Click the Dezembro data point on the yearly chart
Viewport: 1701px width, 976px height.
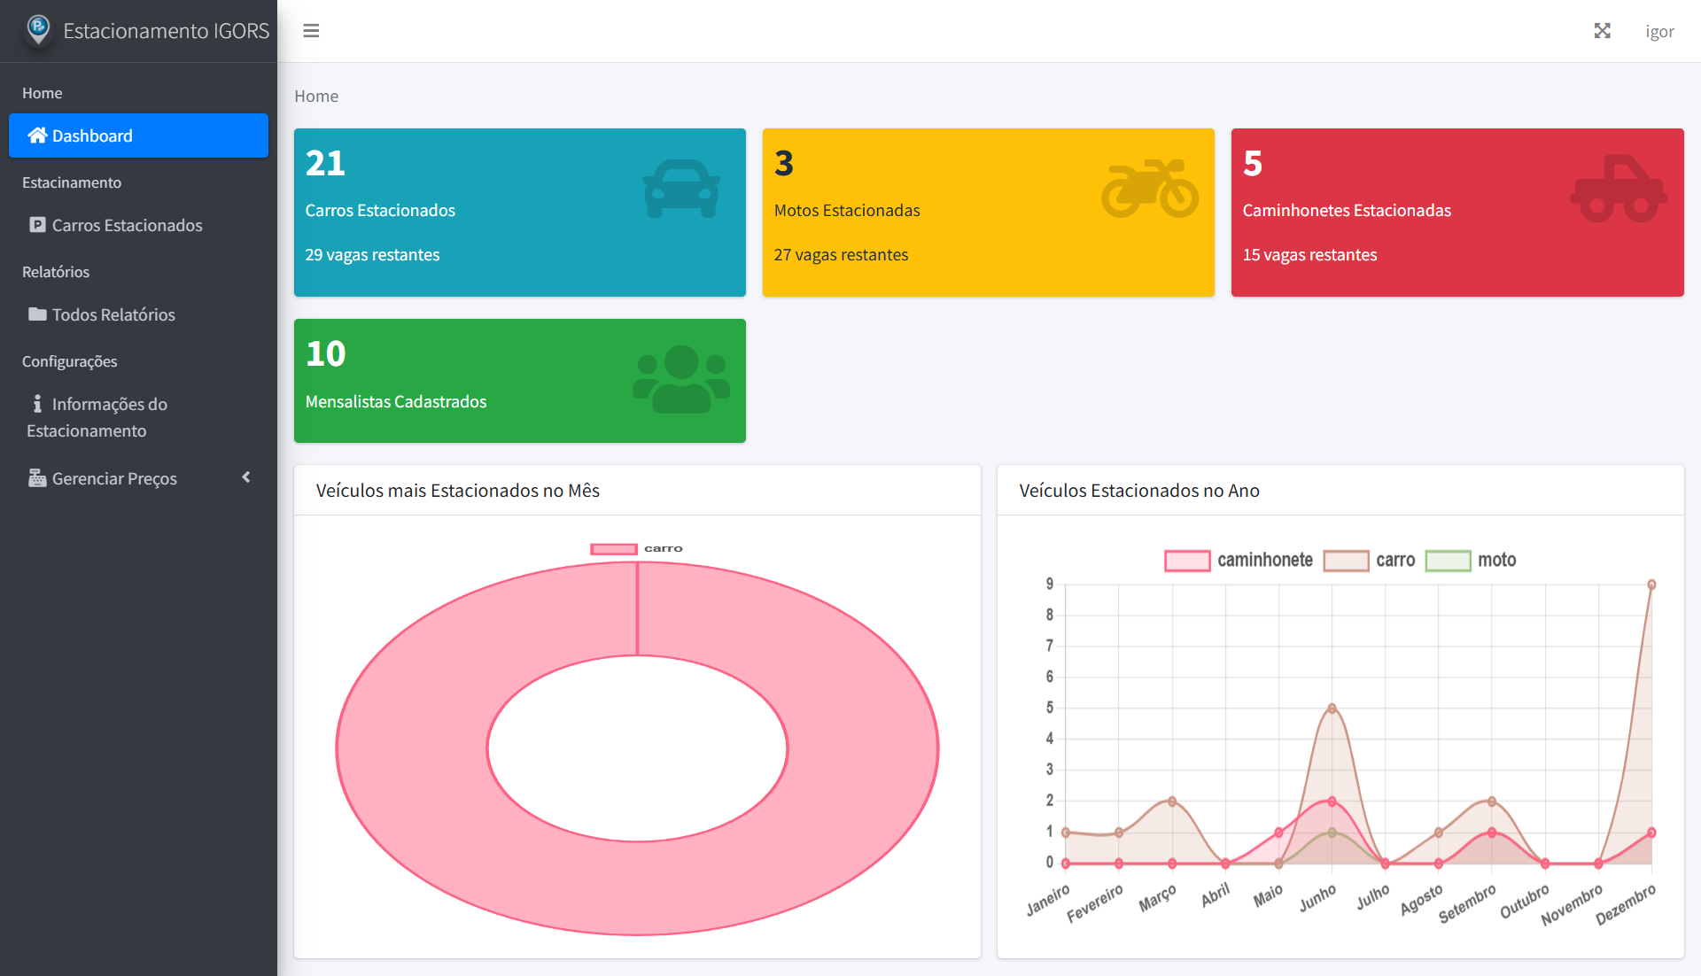coord(1651,585)
